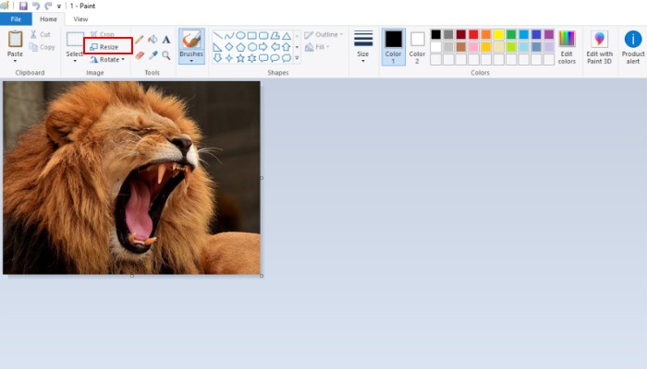This screenshot has height=369, width=647.
Task: Select the Text tool
Action: [166, 40]
